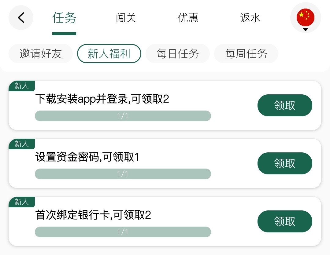Click the fund password task progress bar
This screenshot has height=255, width=330.
tap(123, 174)
